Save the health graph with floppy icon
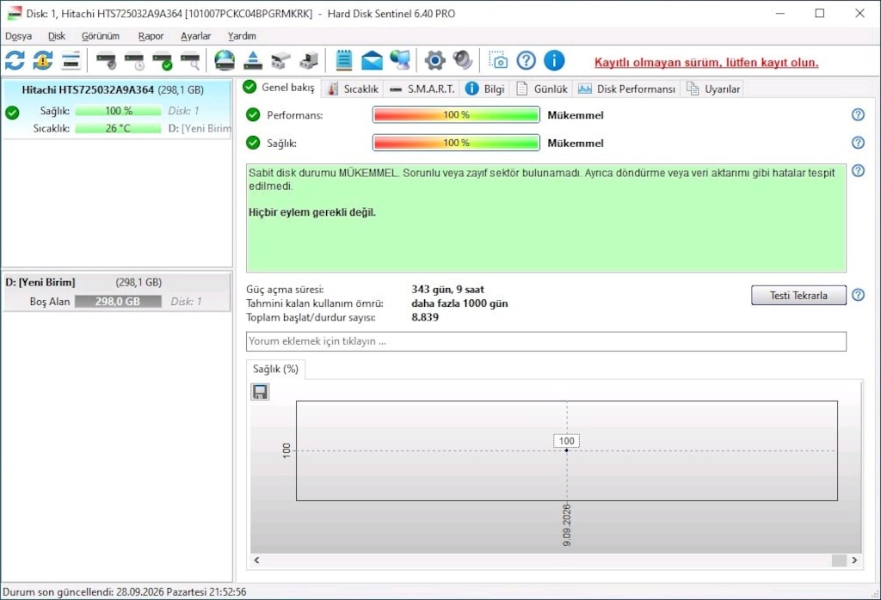881x600 pixels. [x=260, y=392]
